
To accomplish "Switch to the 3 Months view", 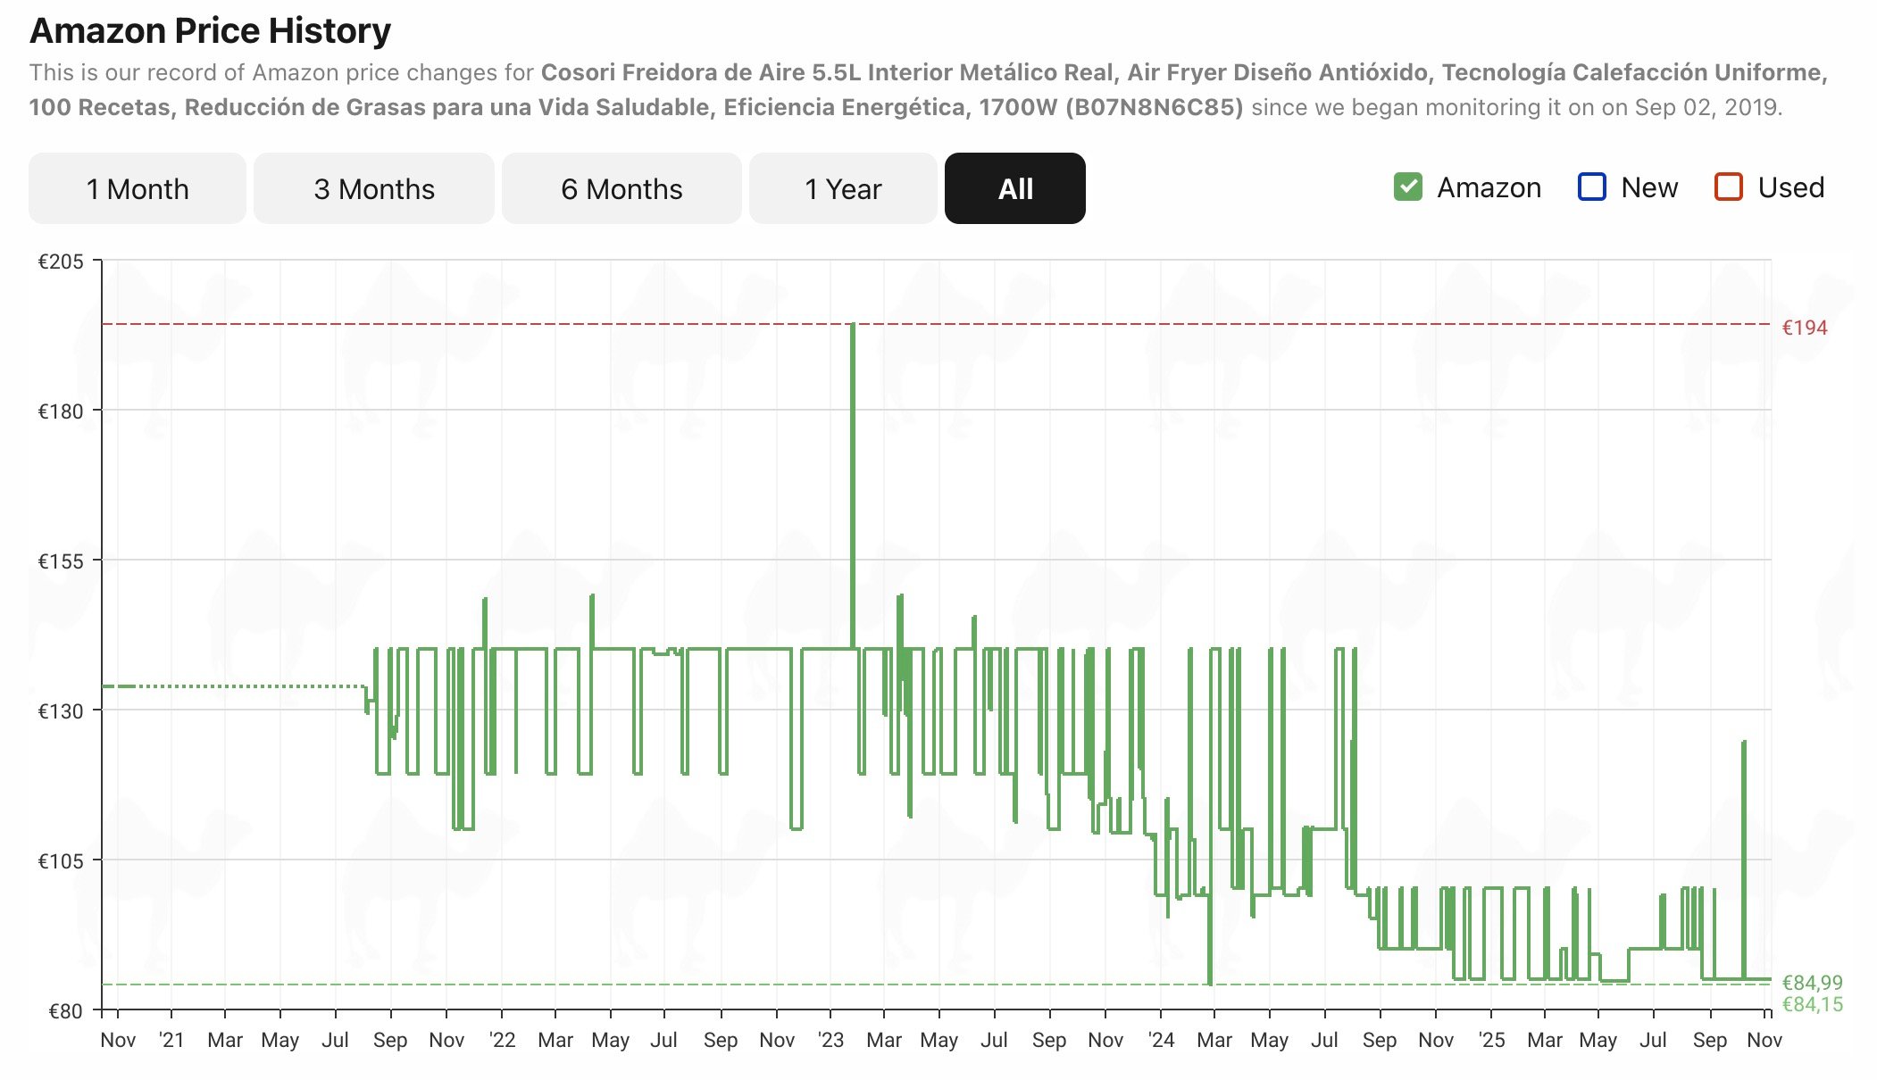I will 373,188.
